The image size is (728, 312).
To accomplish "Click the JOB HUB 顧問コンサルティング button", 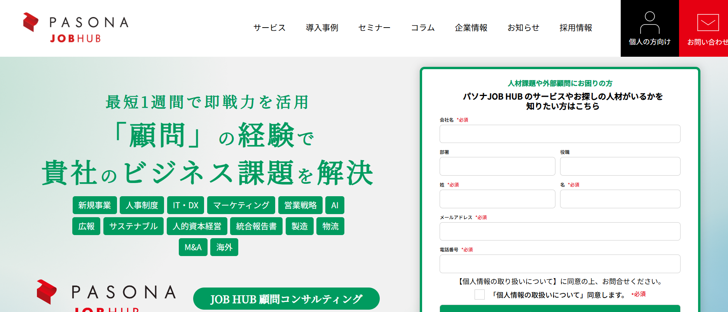I will pos(286,299).
